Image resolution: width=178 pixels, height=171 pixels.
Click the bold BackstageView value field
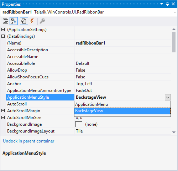click(120, 97)
